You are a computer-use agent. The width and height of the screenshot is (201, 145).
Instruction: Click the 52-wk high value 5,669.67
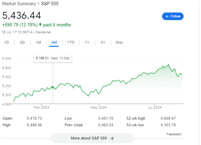coord(168,118)
